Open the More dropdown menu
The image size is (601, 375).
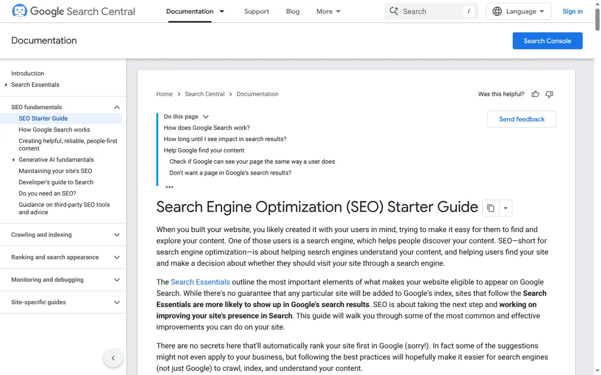pyautogui.click(x=329, y=11)
